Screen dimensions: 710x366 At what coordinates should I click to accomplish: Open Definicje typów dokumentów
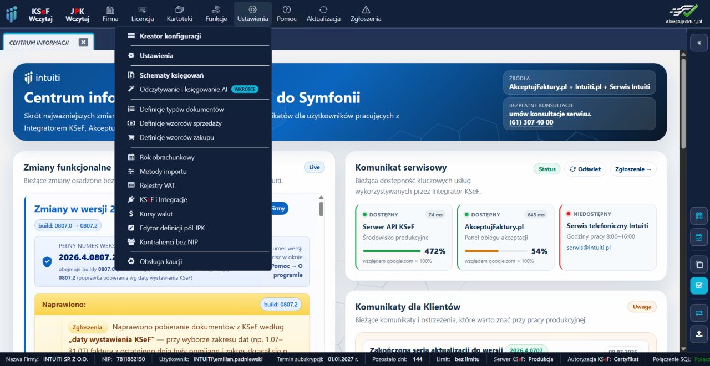point(192,109)
